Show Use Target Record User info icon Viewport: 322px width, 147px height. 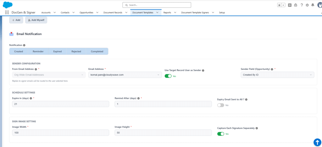tap(203, 71)
